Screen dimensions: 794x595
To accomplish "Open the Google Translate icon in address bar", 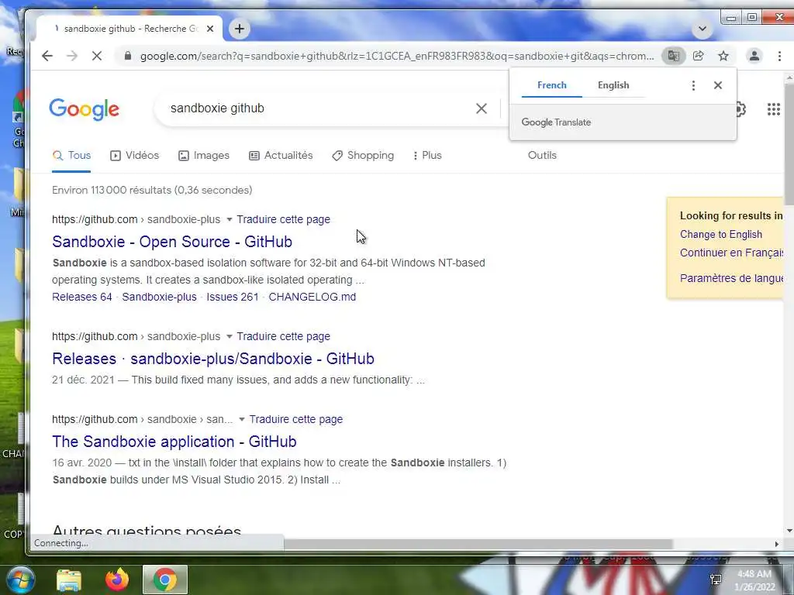I will pos(674,56).
